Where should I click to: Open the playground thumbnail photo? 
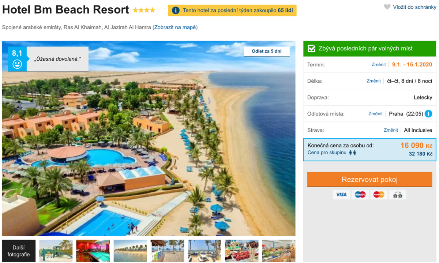coord(56,251)
